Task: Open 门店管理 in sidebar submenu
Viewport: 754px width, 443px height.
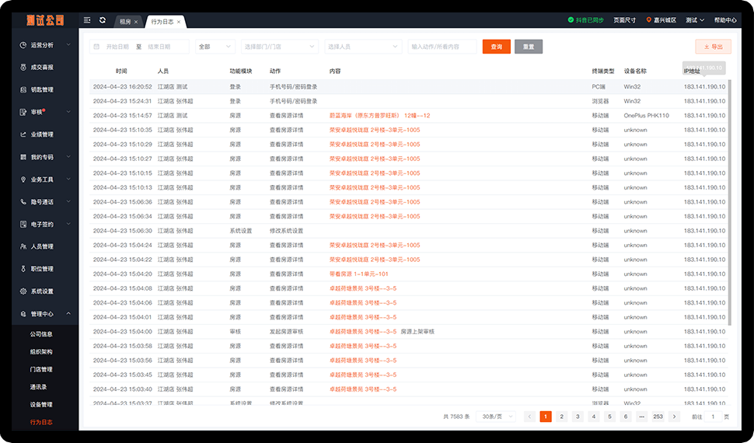Action: click(41, 369)
